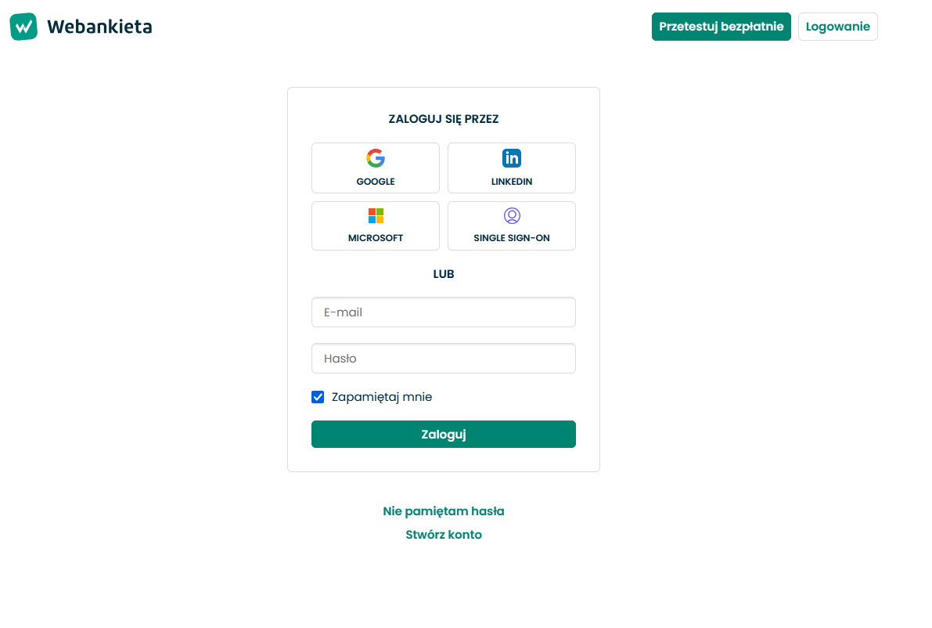932x628 pixels.
Task: Uncheck the Zapamiętaj mnie checkbox
Action: click(318, 397)
